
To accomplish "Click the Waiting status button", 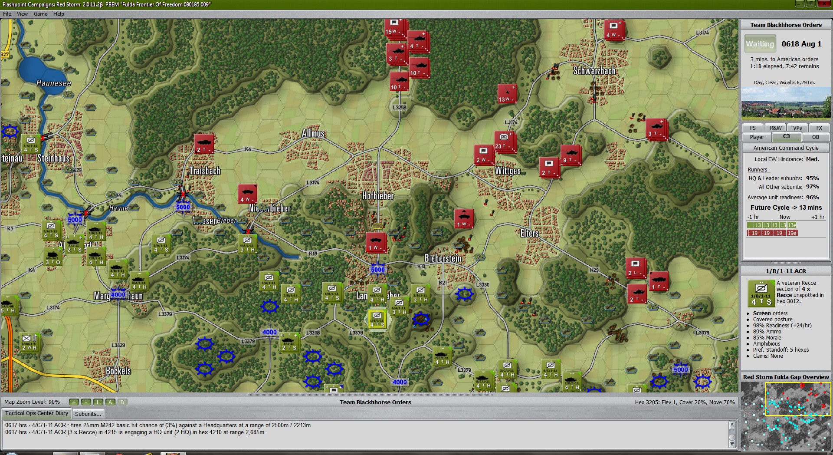I will click(x=760, y=44).
